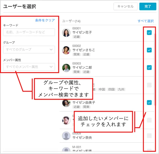This screenshot has height=154, width=159.
Task: Click the chevron in すべてのグループ box
Action: point(51,50)
